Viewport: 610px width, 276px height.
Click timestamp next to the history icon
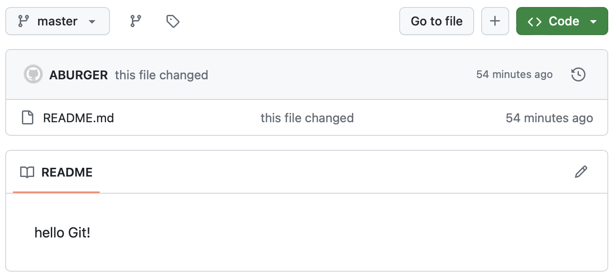(x=514, y=74)
